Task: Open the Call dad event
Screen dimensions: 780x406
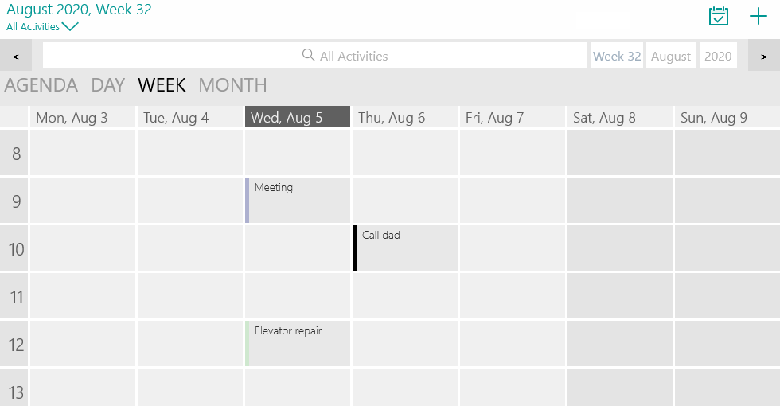Action: 406,248
